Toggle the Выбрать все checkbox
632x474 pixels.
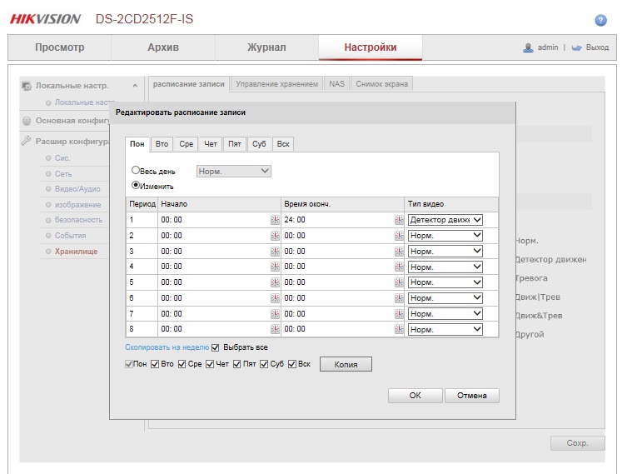pos(215,347)
